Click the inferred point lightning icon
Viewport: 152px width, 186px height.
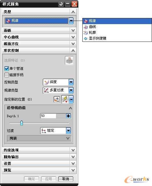pos(65,99)
